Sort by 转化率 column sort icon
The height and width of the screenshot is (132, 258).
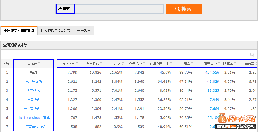tap(235, 64)
